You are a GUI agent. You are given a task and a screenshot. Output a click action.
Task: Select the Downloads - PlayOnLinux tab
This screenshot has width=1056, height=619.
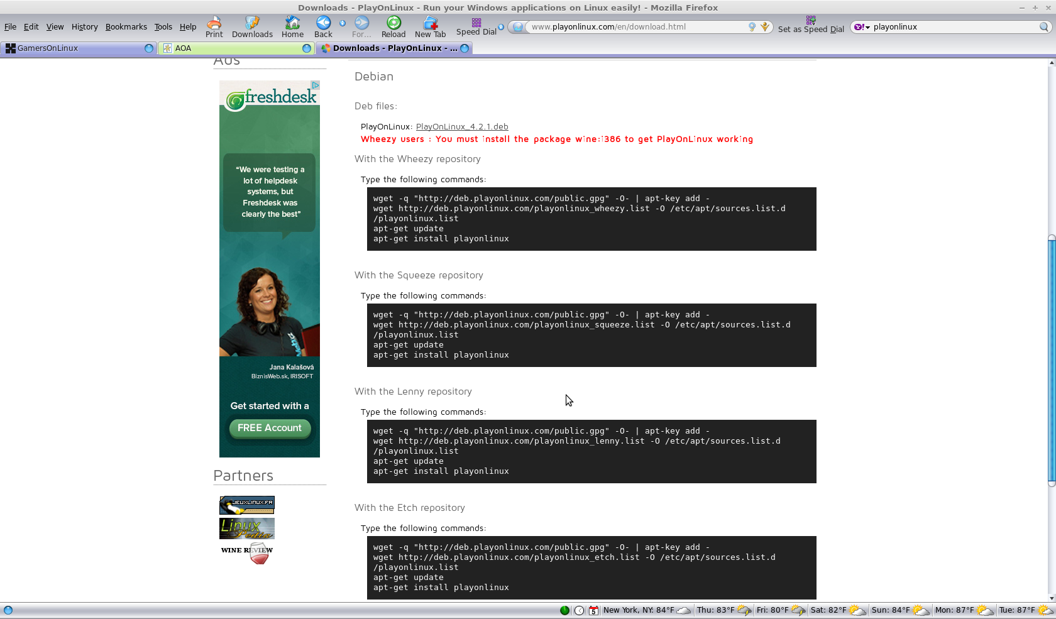point(394,48)
